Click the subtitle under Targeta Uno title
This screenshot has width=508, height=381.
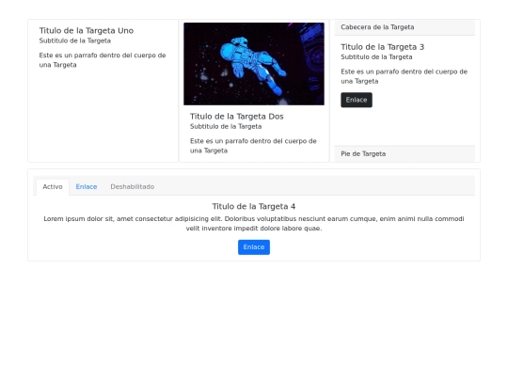pos(75,40)
